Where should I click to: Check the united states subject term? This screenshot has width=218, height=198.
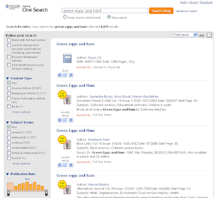click(9, 148)
